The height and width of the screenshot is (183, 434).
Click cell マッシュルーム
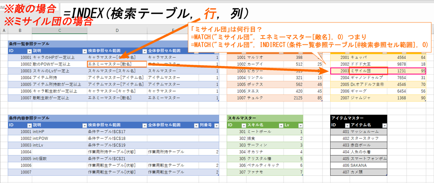[x=368, y=132]
